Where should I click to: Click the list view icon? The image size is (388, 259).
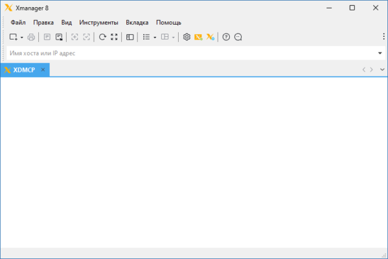coord(146,37)
